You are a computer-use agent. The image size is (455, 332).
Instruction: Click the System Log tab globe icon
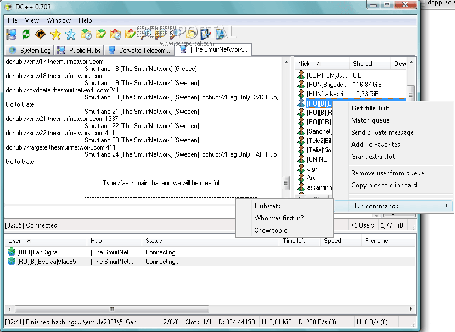[13, 50]
